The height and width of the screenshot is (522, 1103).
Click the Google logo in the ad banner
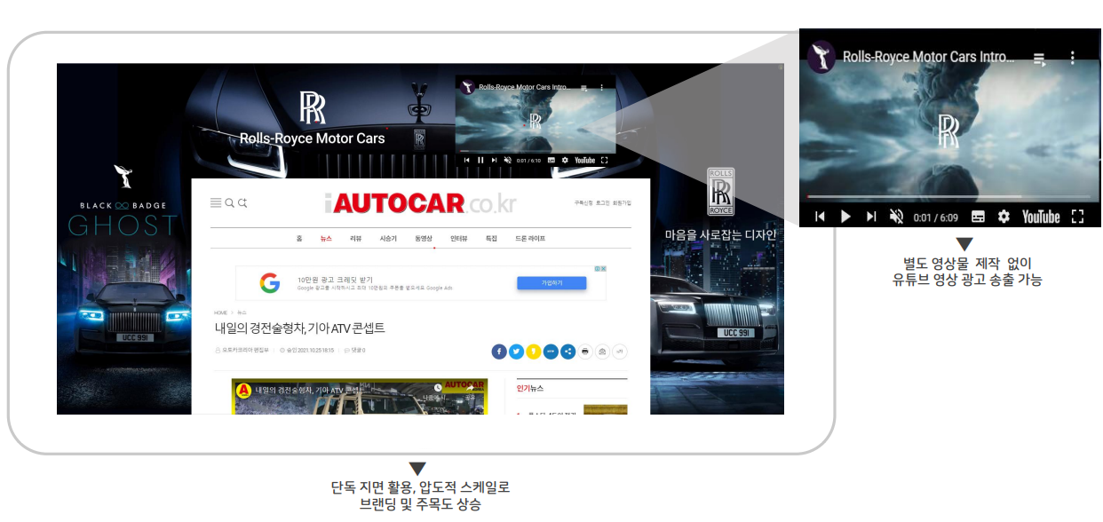click(x=270, y=283)
